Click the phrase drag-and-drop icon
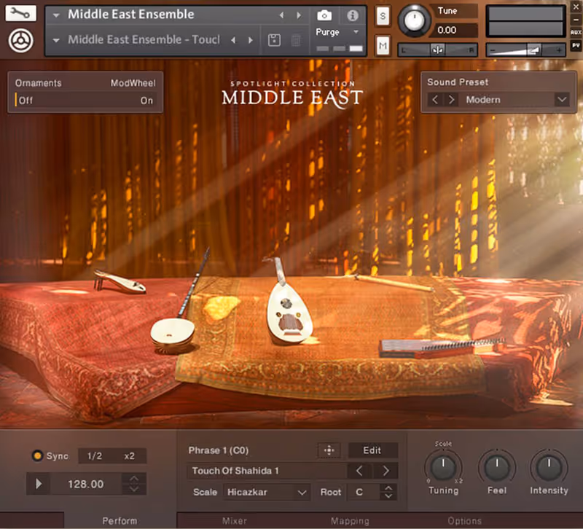The image size is (583, 529). 329,450
